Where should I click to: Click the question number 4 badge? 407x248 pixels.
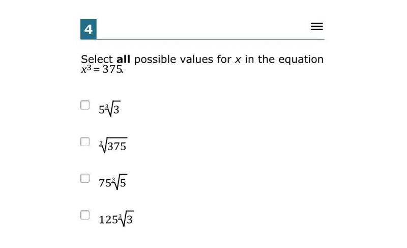[88, 29]
